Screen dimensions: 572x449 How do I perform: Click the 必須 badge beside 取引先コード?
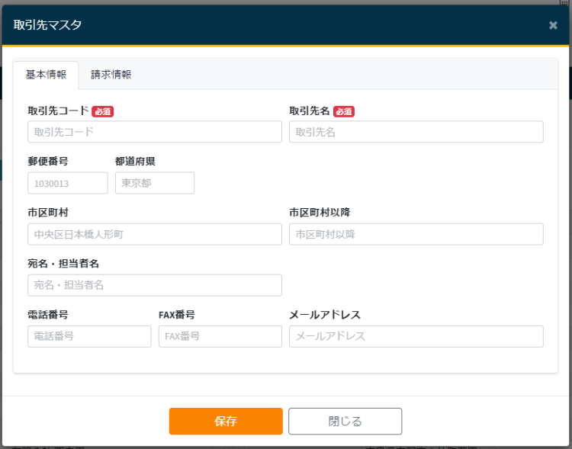pyautogui.click(x=103, y=111)
